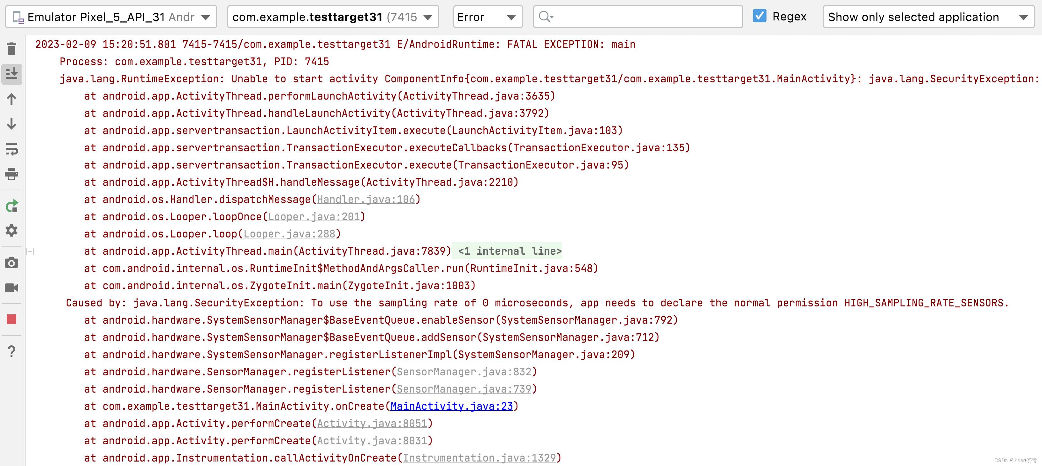This screenshot has height=466, width=1042.
Task: Open logcat settings gear icon
Action: 11,230
